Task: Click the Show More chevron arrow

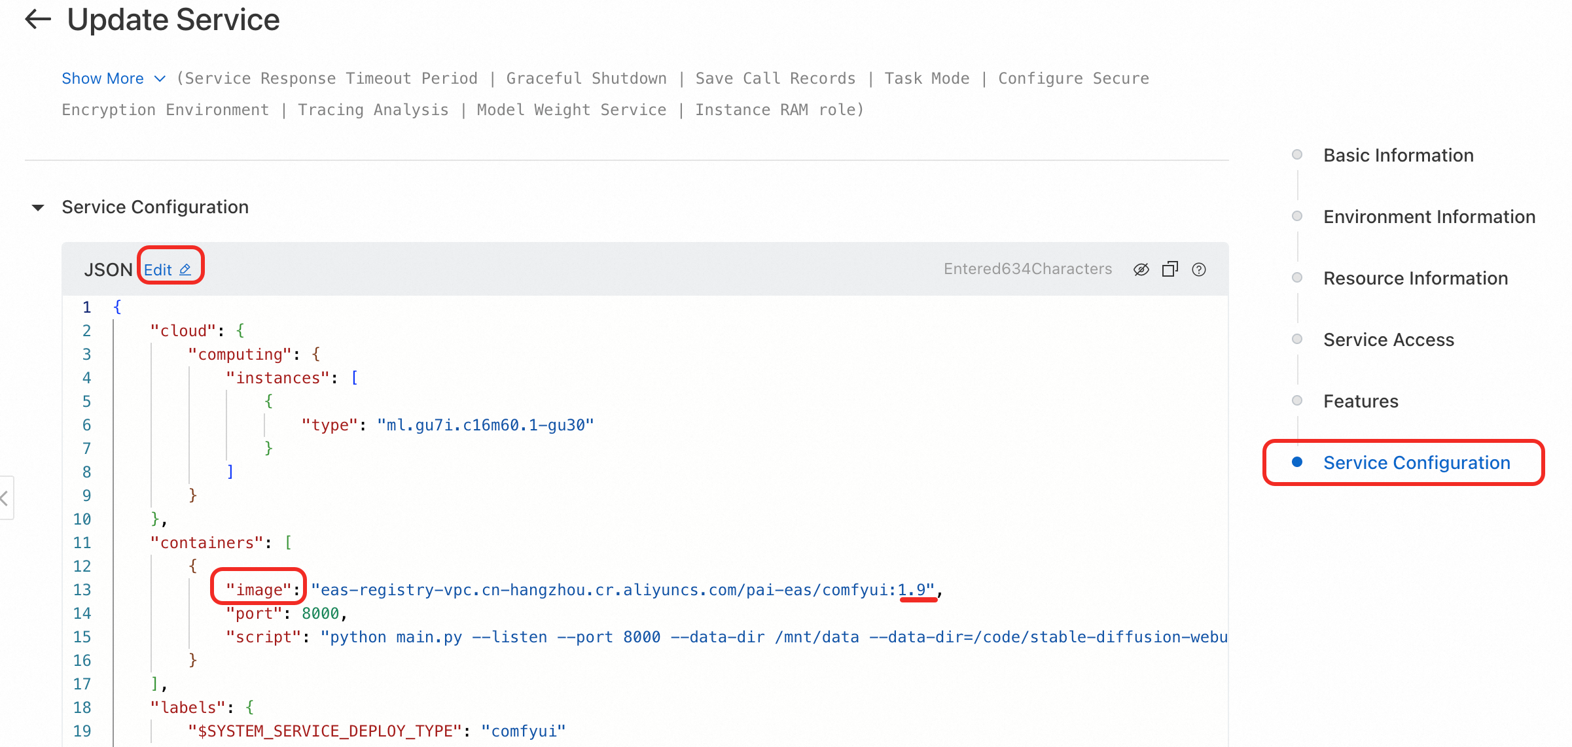Action: coord(160,78)
